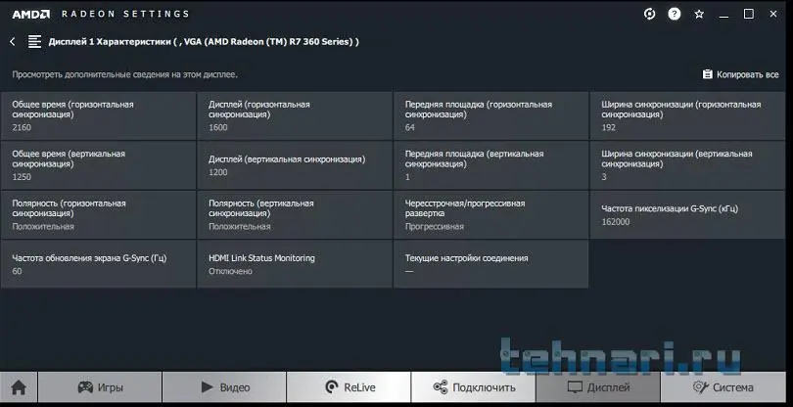Select Частота пикселизации G-Sync tile

tap(687, 215)
